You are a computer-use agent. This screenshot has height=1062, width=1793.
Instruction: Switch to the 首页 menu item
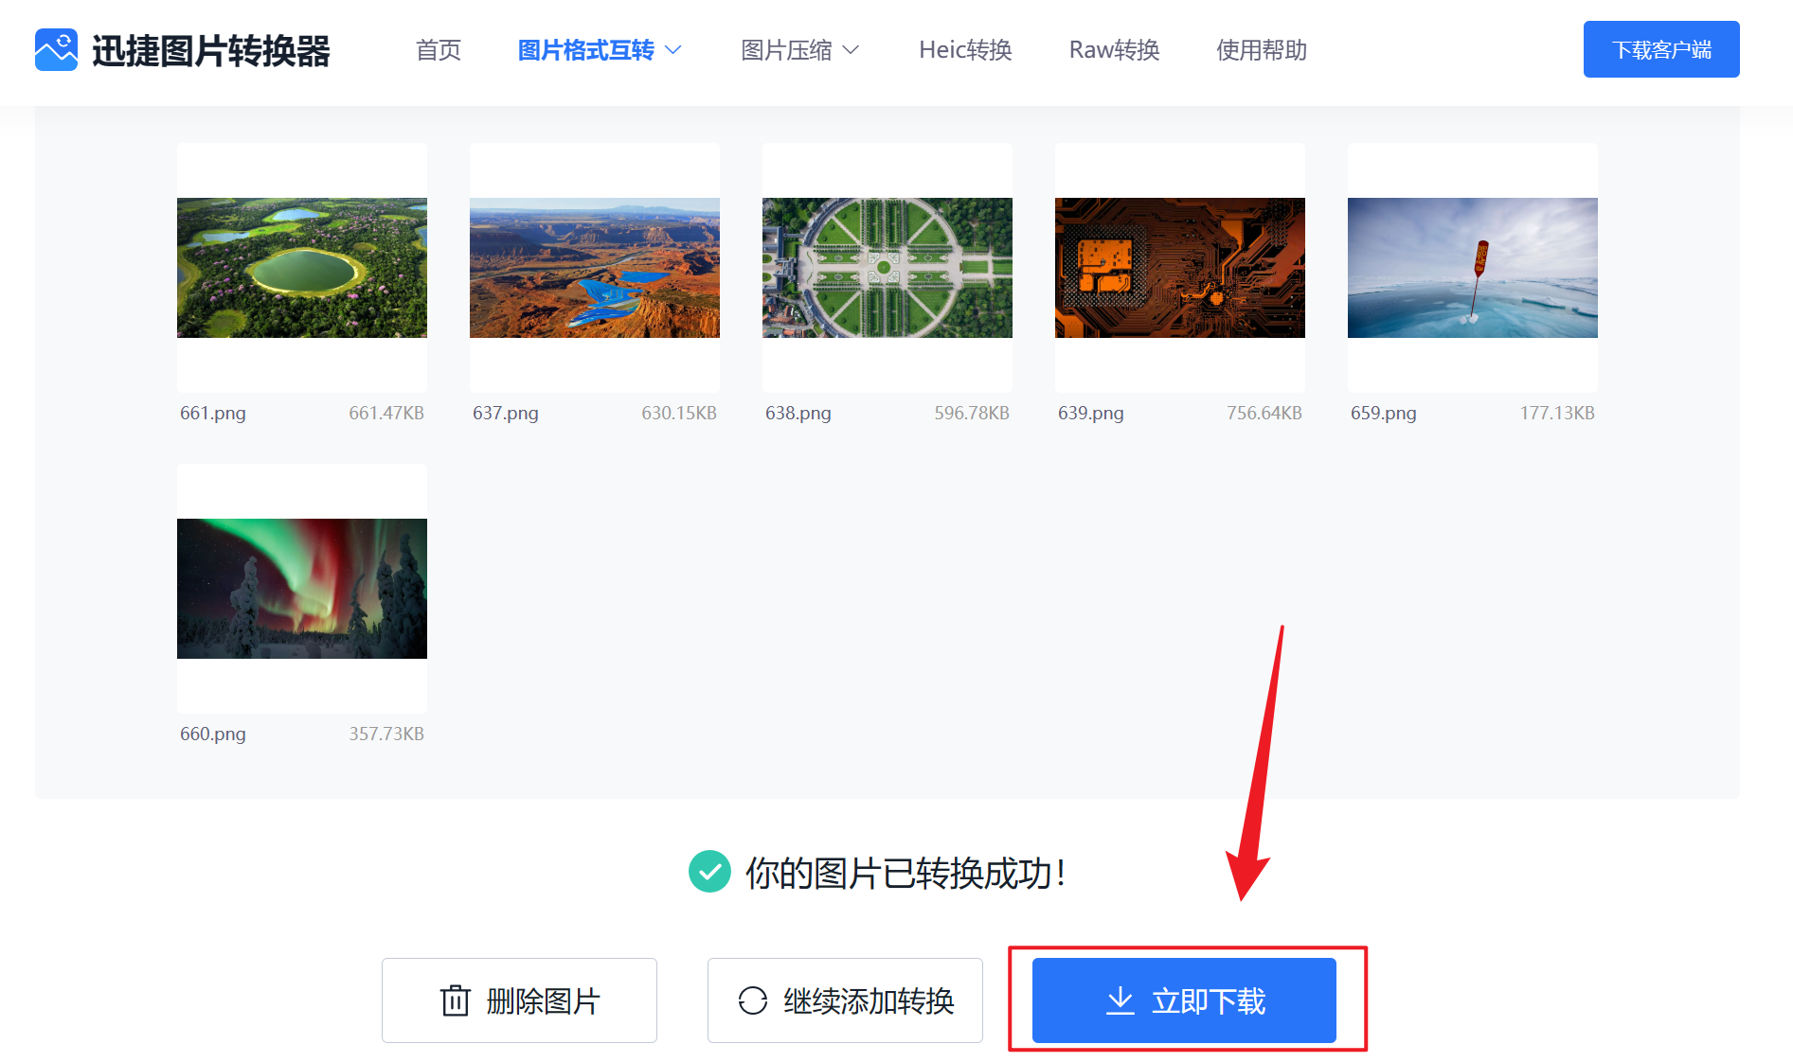437,50
